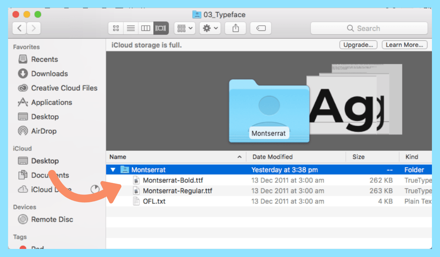Open Desktop under iCloud
The height and width of the screenshot is (257, 440).
(x=38, y=161)
